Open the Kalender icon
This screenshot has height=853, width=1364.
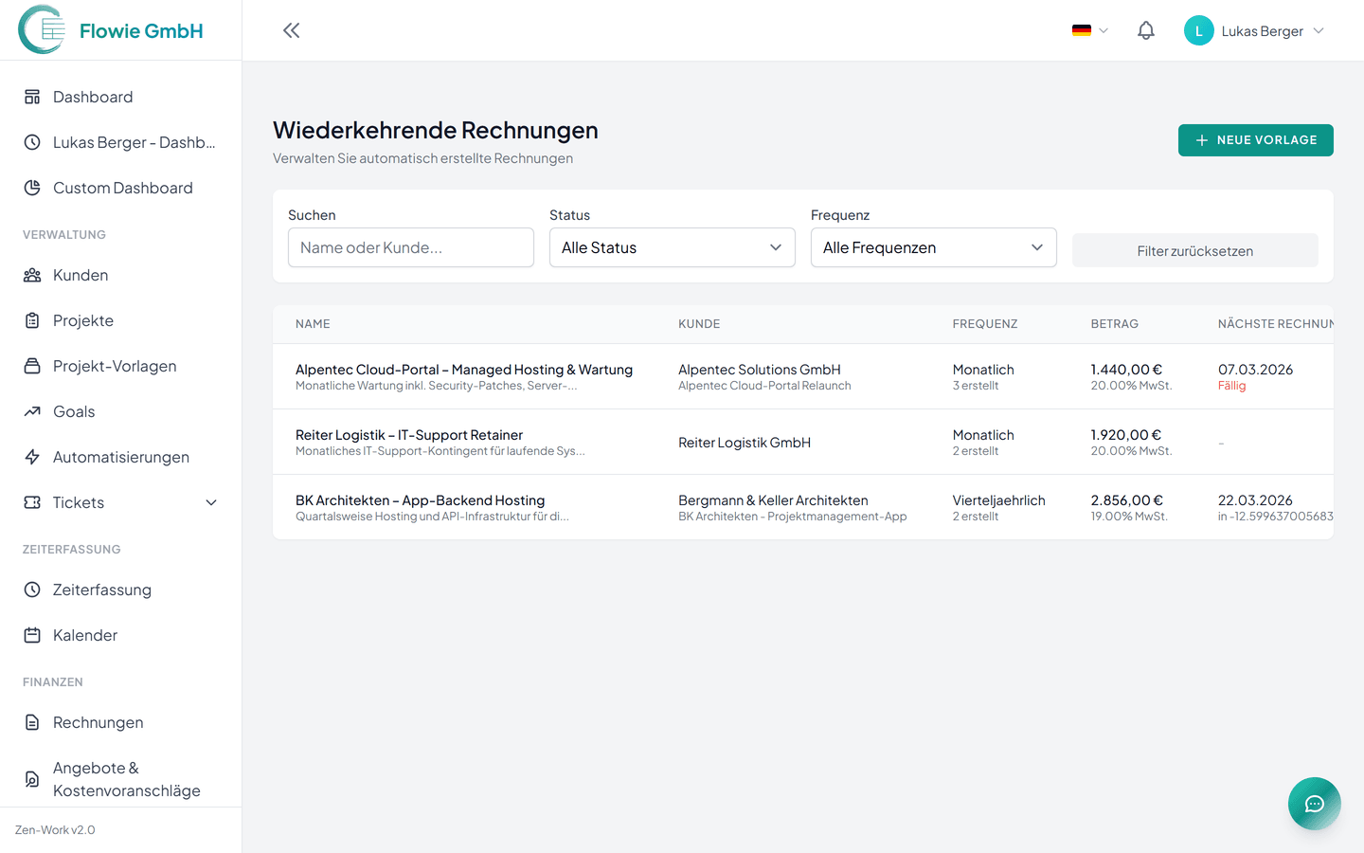[x=31, y=634]
